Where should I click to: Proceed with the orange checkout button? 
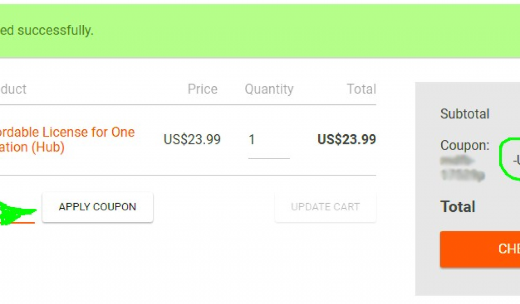[480, 249]
